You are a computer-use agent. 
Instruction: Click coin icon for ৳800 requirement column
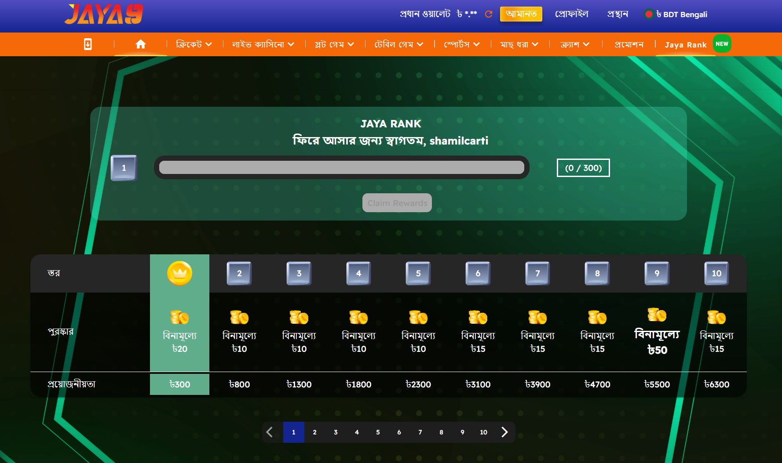tap(239, 317)
